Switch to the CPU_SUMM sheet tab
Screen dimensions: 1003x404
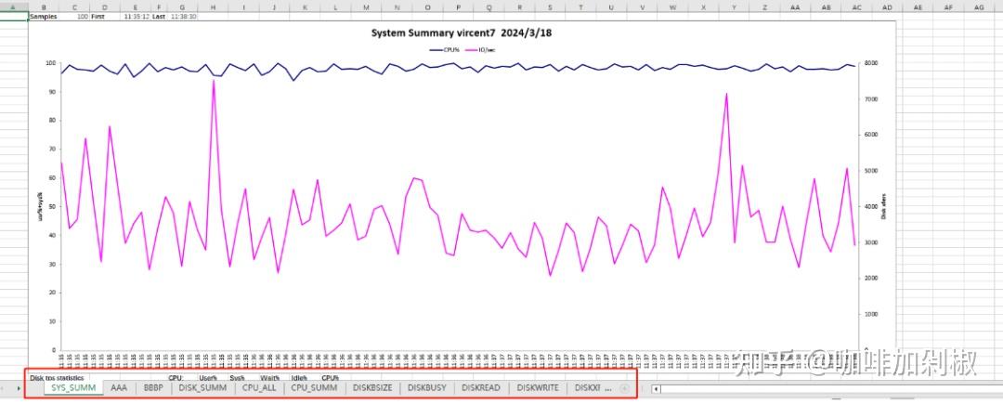click(x=314, y=387)
